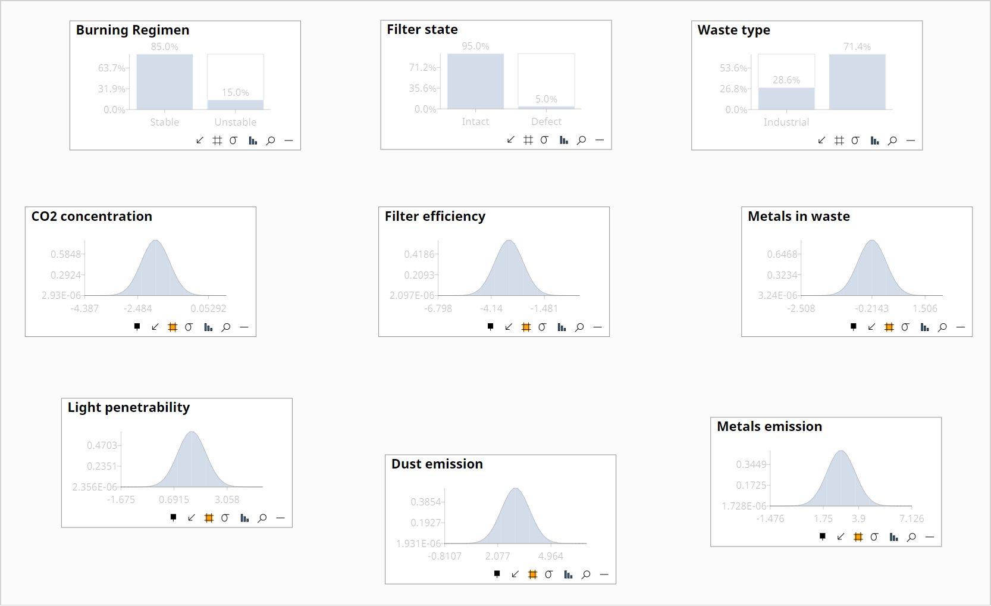Open bar chart icon on Light penetrability node

coord(244,518)
